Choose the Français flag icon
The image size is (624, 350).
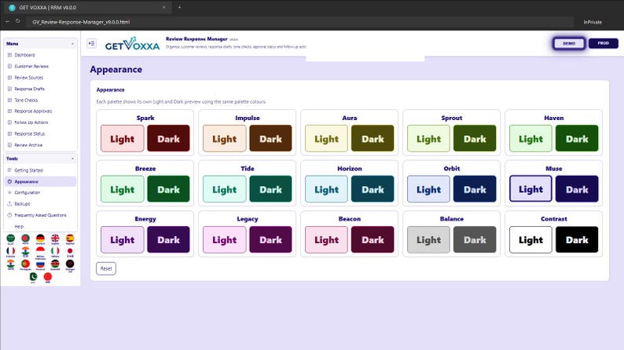tap(11, 251)
